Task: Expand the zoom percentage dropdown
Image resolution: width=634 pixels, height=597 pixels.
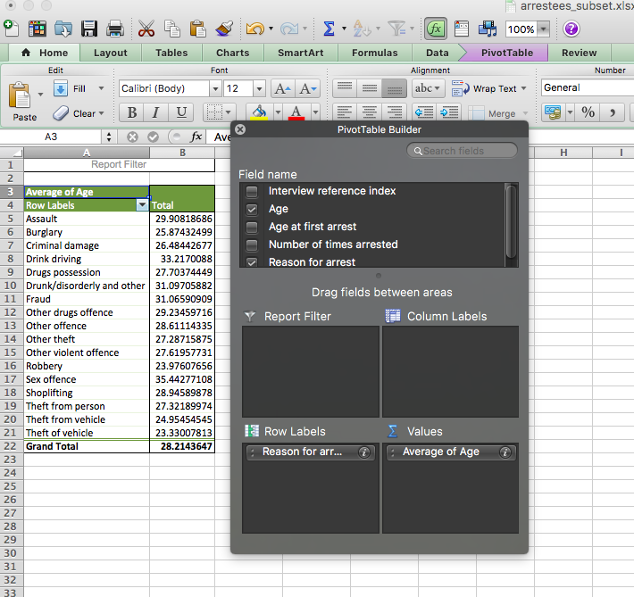Action: pos(543,29)
